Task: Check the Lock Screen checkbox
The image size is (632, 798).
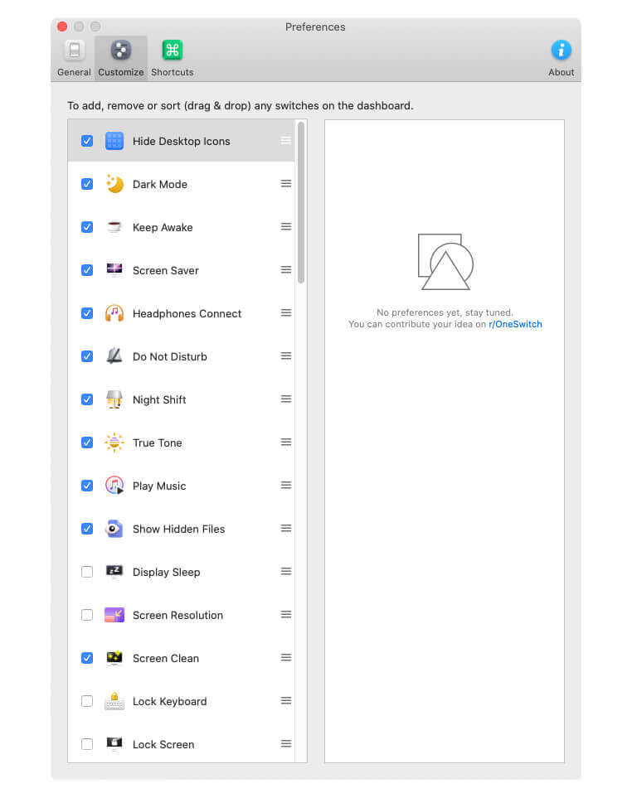Action: click(87, 744)
